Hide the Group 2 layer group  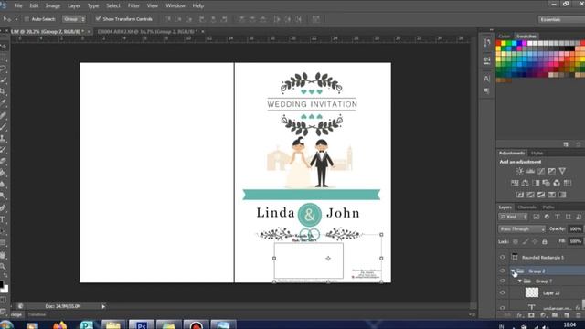coord(502,271)
